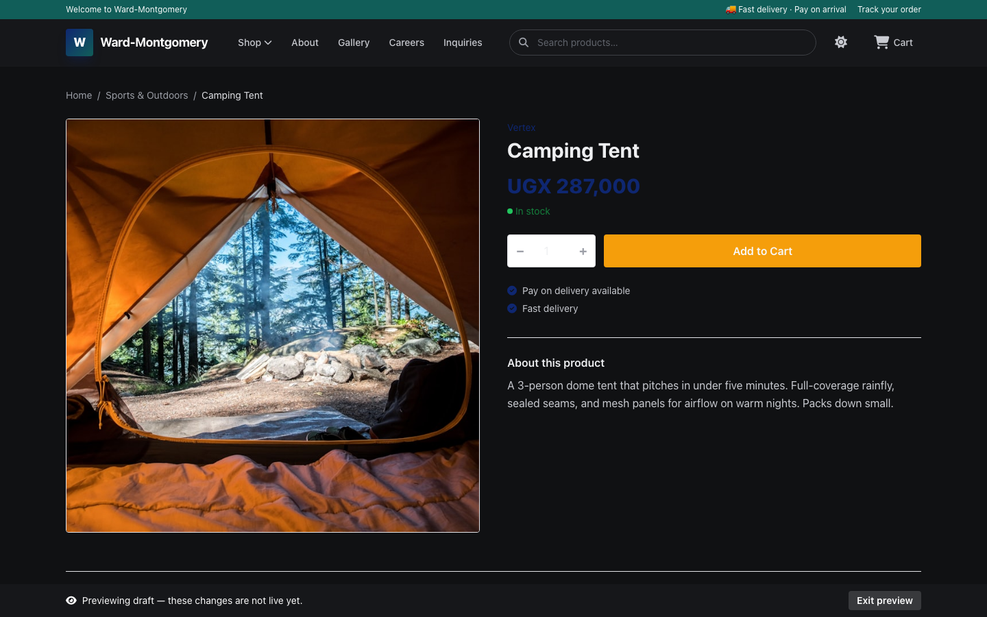Click the delivery truck icon in top bar
987x617 pixels.
point(731,10)
